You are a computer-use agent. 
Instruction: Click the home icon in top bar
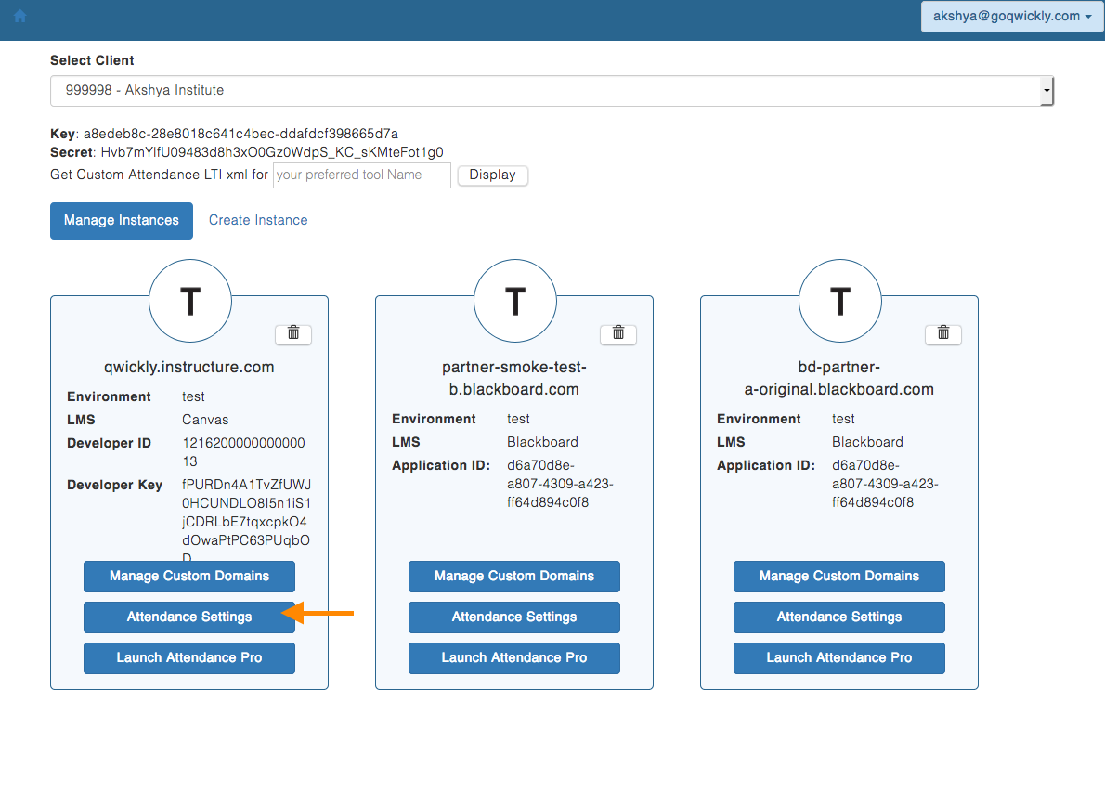pos(20,16)
